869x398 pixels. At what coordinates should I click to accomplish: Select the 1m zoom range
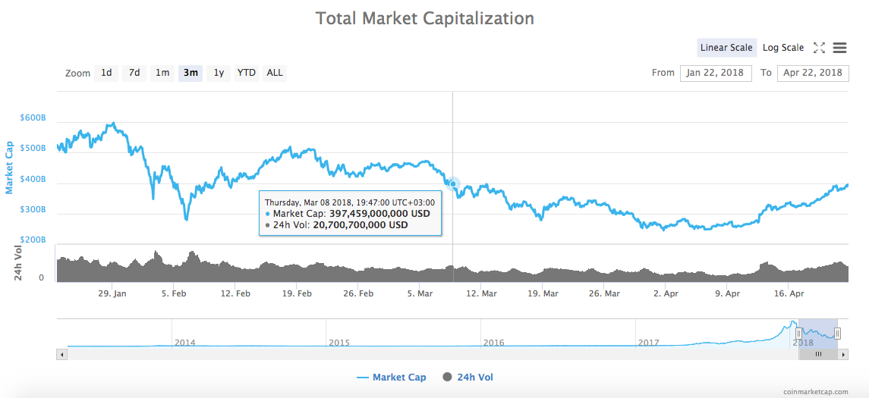(x=162, y=73)
